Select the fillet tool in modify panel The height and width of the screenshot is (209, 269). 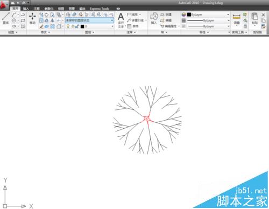(x=59, y=26)
